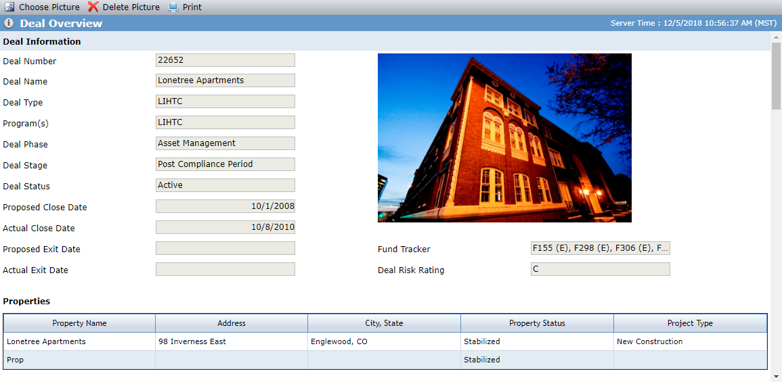Click the scrollbar down arrow

tap(777, 377)
